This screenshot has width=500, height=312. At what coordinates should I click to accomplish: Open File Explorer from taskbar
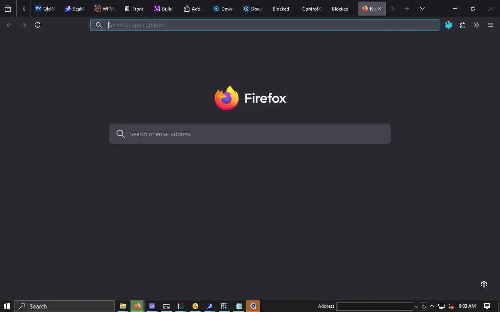(x=123, y=306)
